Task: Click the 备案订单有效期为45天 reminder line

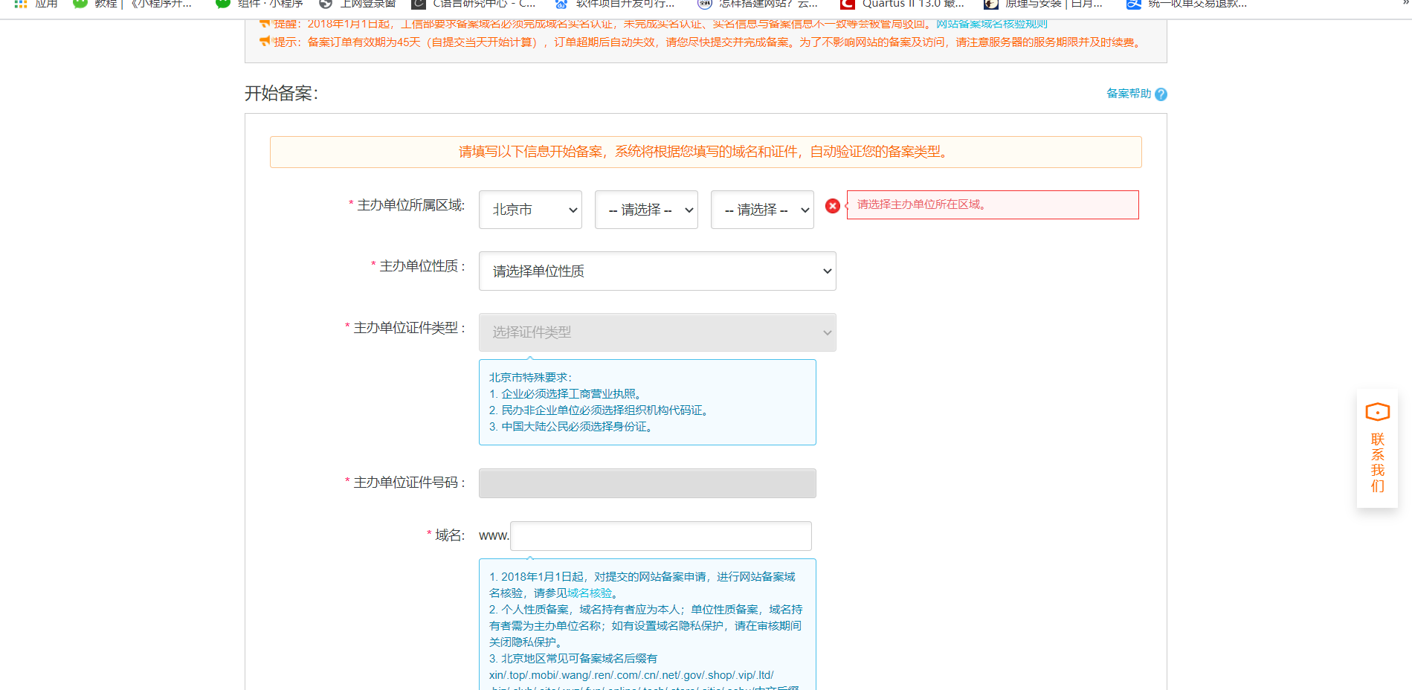Action: pos(707,42)
